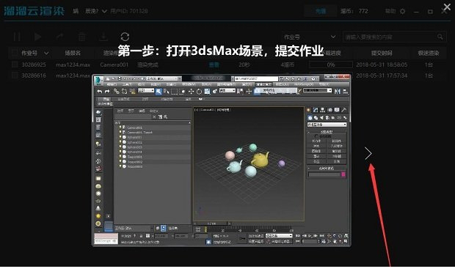The image size is (455, 277).
Task: Click the 2018-05-31 18:58:05 submit time
Action: [x=382, y=64]
